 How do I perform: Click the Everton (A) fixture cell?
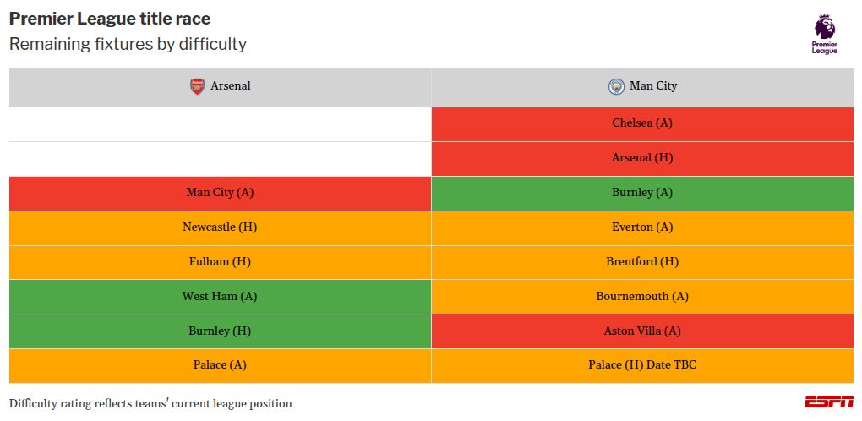point(642,227)
